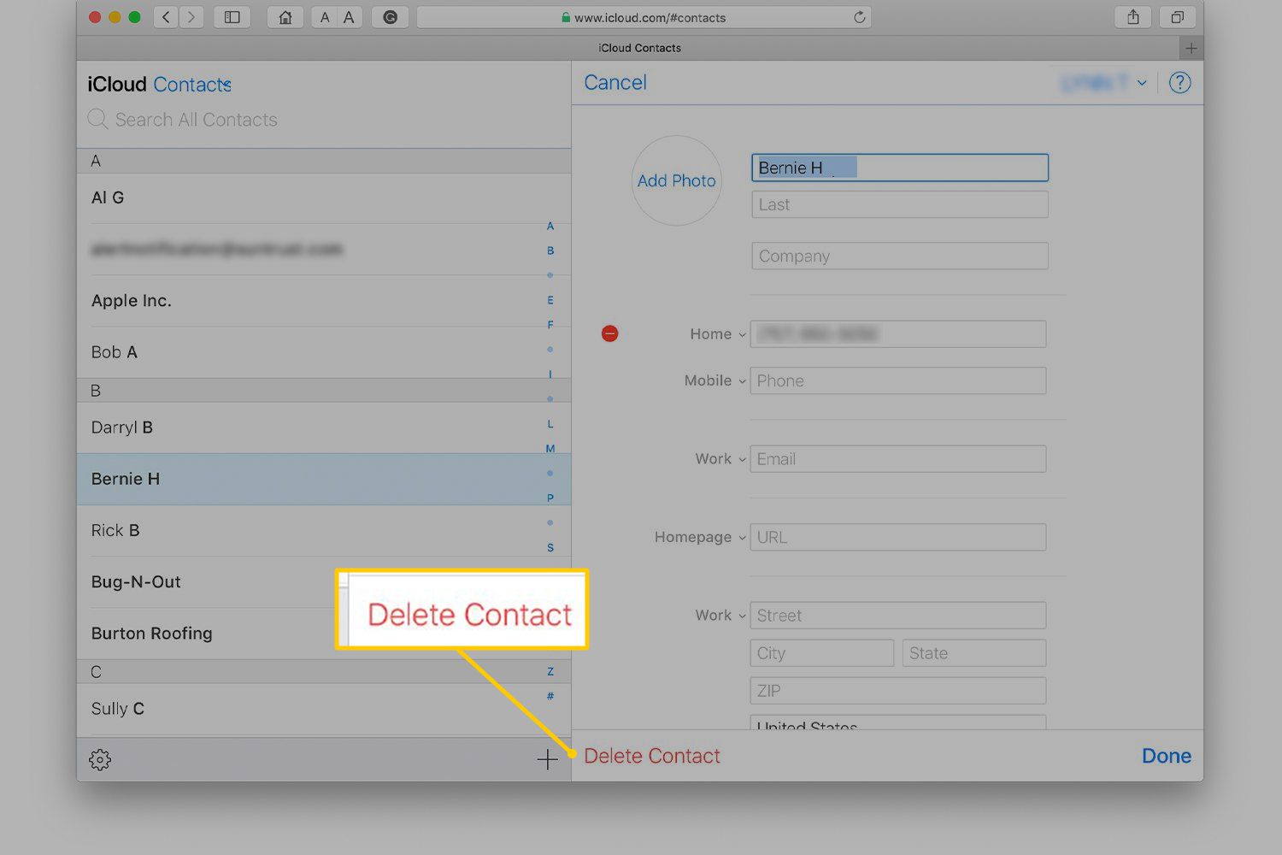Click the blurred Home phone number field
Viewport: 1282px width, 855px height.
(898, 334)
